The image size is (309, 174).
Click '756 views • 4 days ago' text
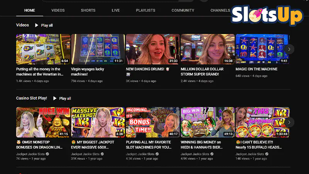(x=87, y=81)
